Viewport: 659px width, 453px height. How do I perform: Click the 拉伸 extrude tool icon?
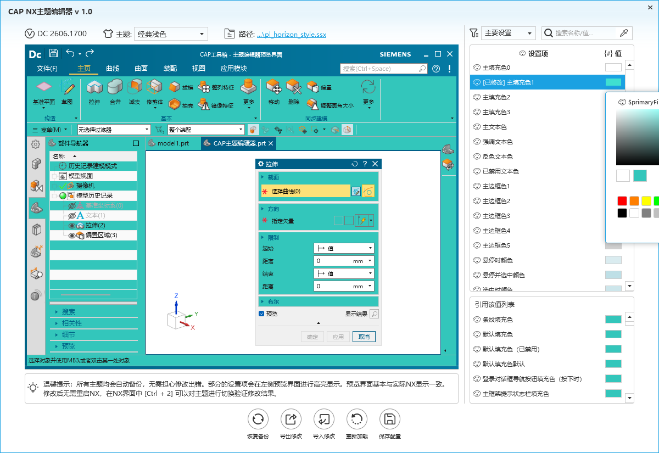point(94,87)
